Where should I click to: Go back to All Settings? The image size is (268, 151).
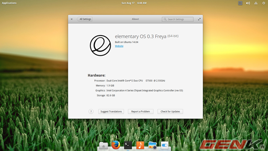coord(85,19)
